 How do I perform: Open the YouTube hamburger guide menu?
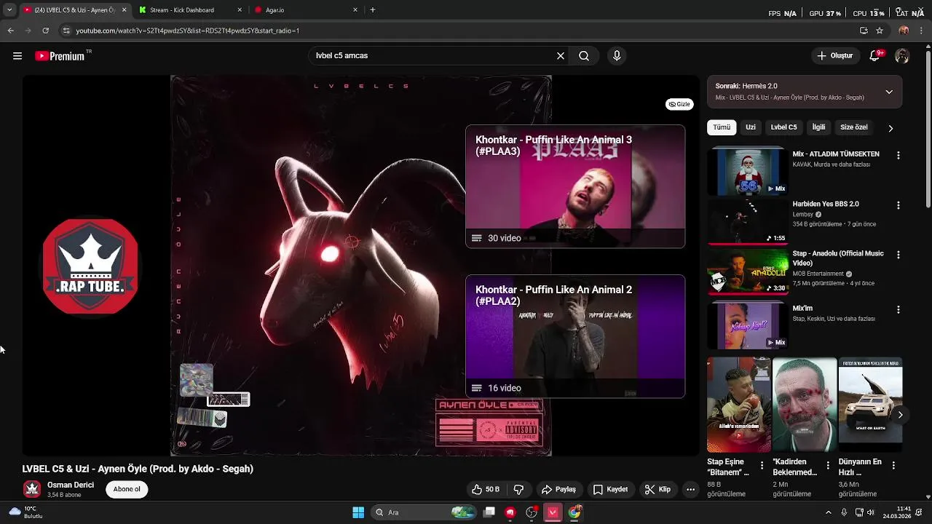tap(17, 56)
